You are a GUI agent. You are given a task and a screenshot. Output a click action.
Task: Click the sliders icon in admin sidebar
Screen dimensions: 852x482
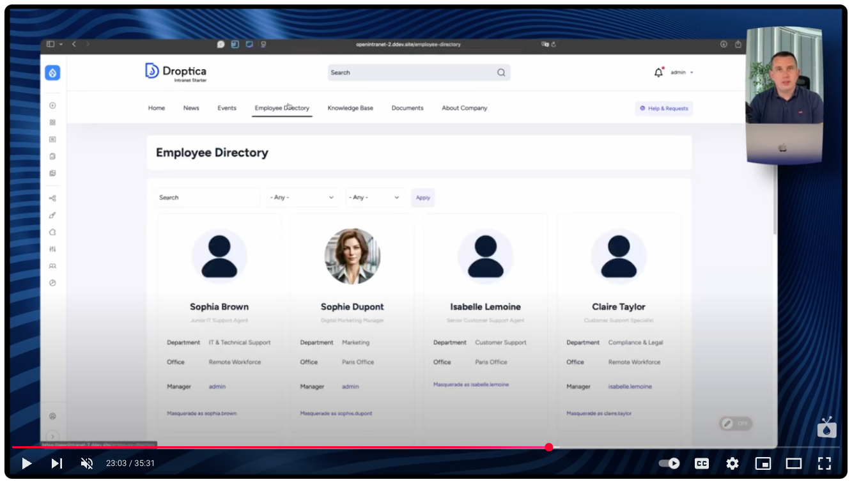[52, 249]
